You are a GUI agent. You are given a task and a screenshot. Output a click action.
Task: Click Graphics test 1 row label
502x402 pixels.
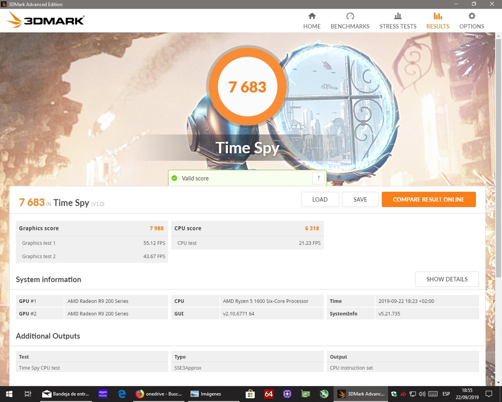tap(39, 243)
